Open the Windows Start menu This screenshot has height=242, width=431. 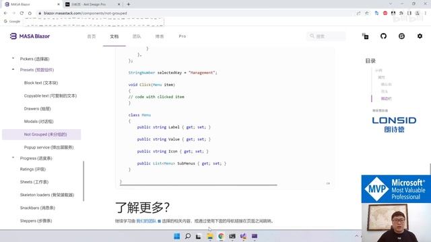(x=176, y=236)
